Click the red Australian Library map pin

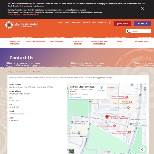coord(107,117)
